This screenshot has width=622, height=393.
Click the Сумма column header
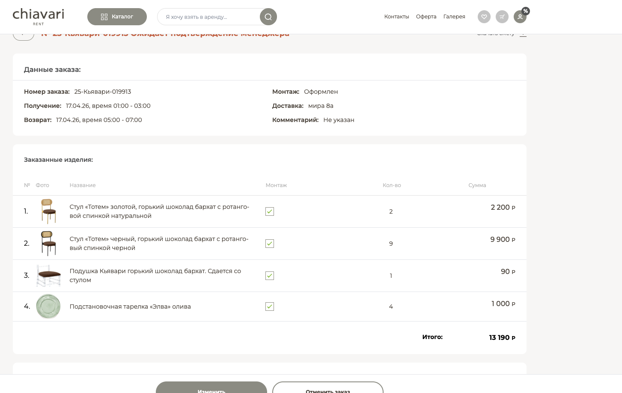pyautogui.click(x=477, y=185)
